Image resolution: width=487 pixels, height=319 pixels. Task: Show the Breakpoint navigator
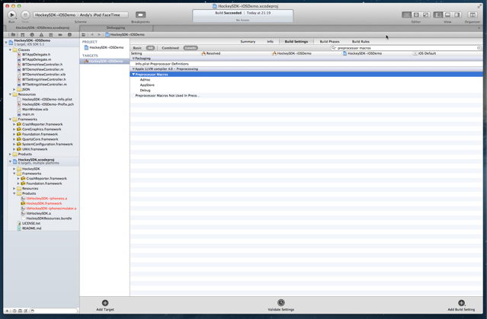pos(60,35)
